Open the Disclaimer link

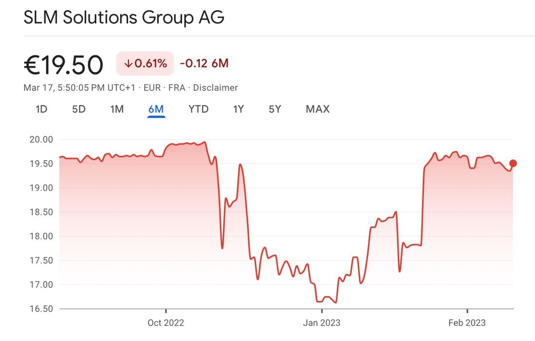216,88
